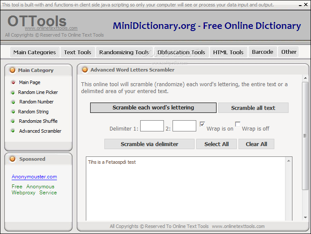The height and width of the screenshot is (234, 311).
Task: Click the 'Free Anonymous Webproxy Service' text
Action: pyautogui.click(x=34, y=190)
